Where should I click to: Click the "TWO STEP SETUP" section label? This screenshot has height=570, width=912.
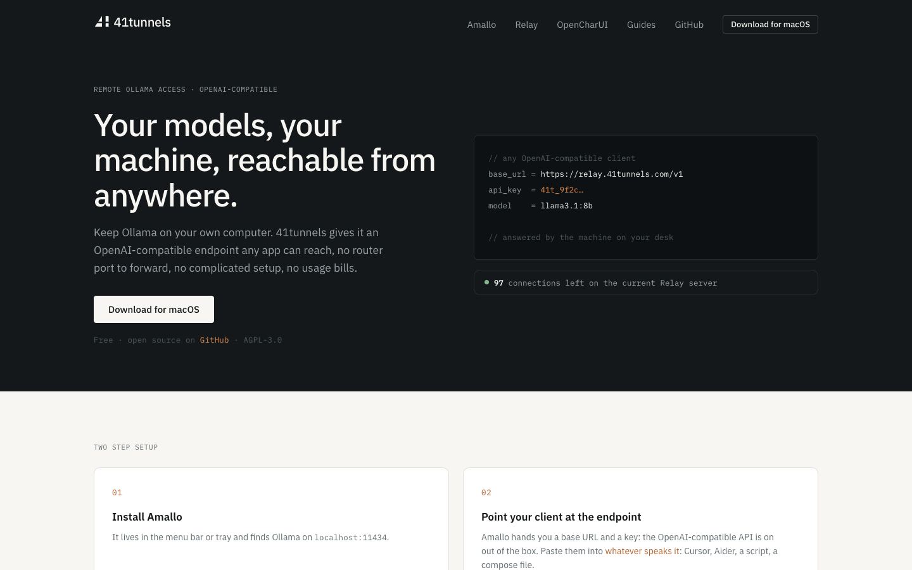pos(126,447)
